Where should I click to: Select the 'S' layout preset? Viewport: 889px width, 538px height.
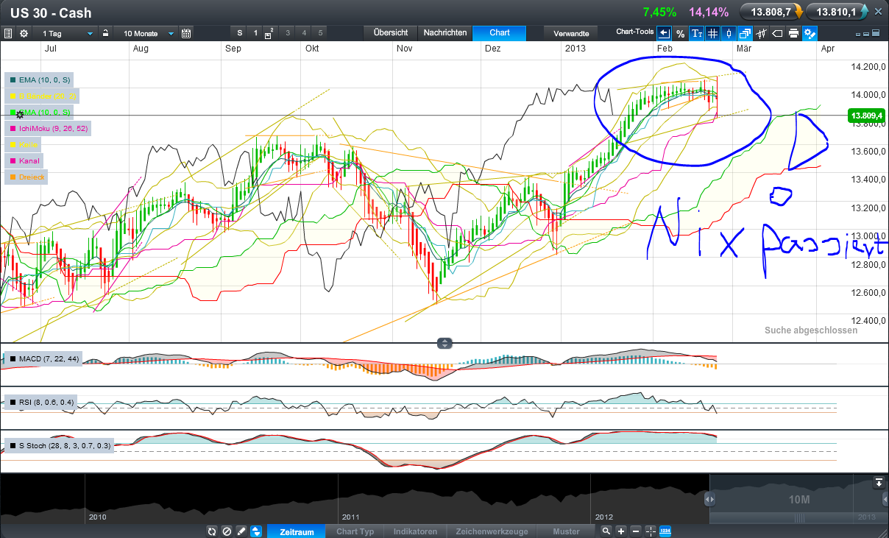coord(240,33)
